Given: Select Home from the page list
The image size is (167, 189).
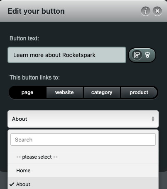Looking at the screenshot, I should [x=83, y=171].
